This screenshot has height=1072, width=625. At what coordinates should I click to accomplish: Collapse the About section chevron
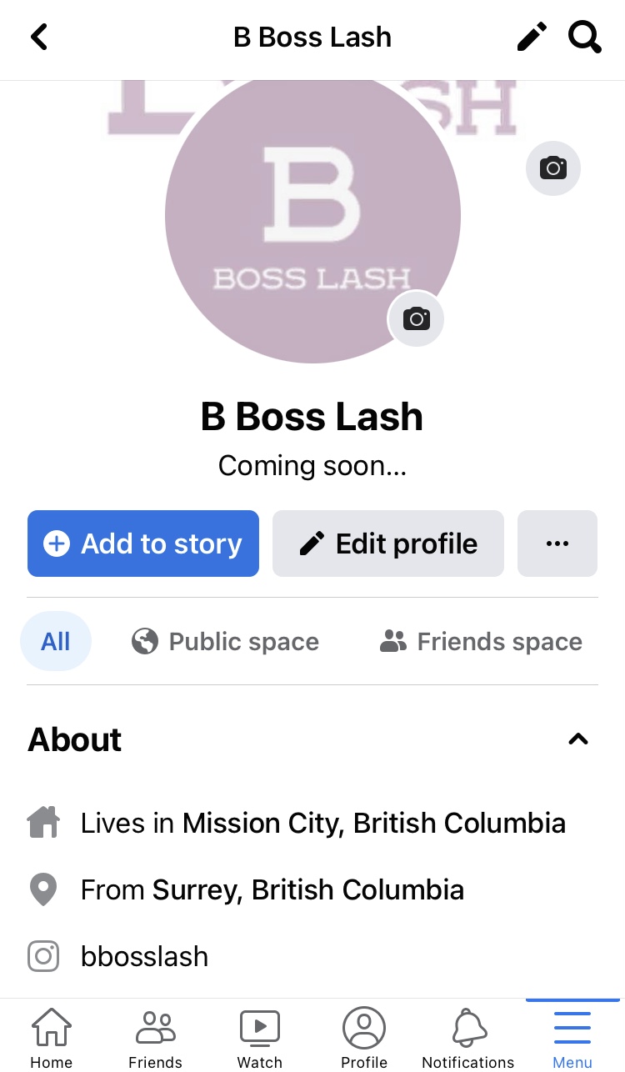[577, 739]
